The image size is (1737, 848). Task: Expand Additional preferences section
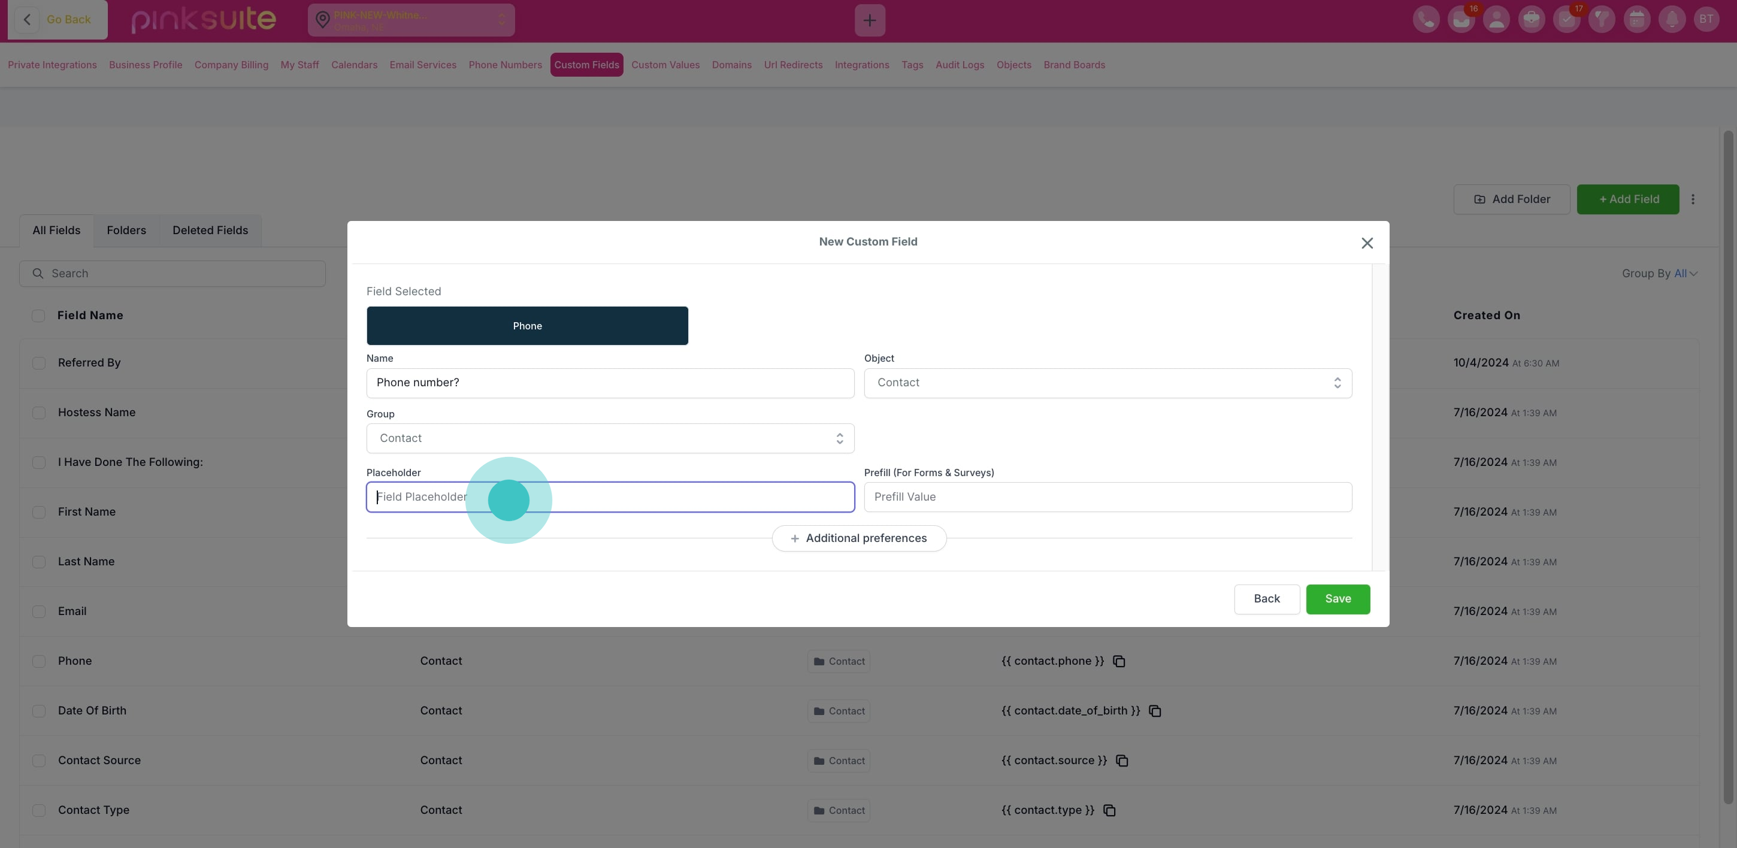tap(858, 538)
